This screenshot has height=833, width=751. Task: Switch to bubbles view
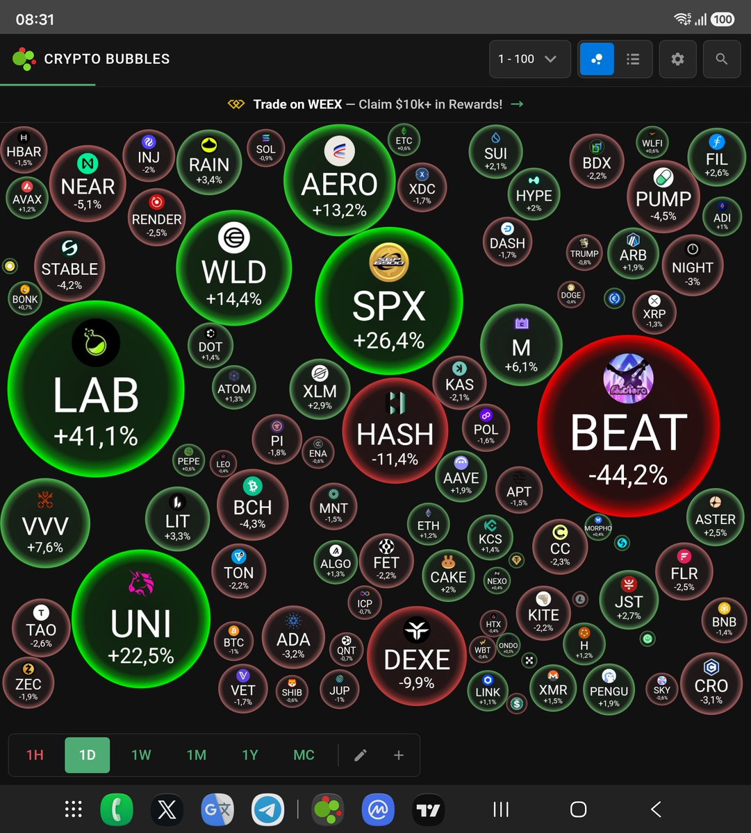[x=597, y=59]
